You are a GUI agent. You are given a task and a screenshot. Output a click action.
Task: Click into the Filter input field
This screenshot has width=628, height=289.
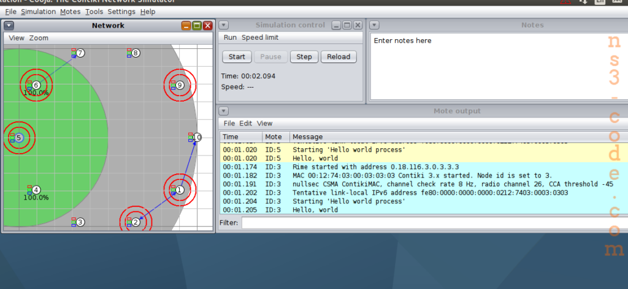click(x=435, y=223)
